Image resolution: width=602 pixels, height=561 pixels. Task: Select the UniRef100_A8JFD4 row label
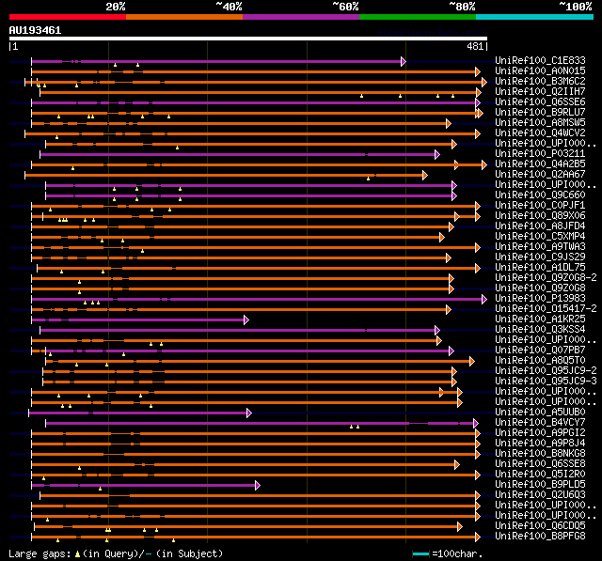pos(540,226)
